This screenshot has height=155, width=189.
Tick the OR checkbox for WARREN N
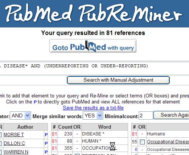point(0,152)
